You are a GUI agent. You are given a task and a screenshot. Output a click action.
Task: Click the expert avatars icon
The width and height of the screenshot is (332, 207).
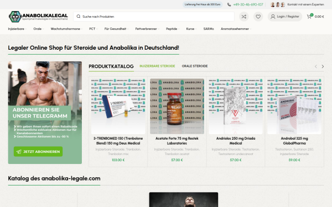click(278, 4)
